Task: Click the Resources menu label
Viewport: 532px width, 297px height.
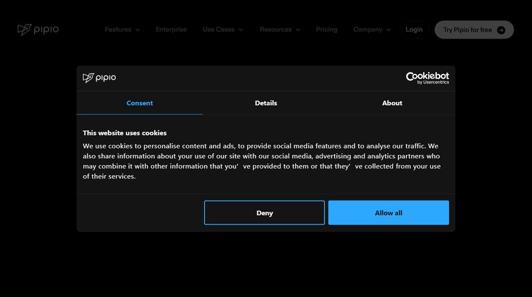Action: point(275,29)
